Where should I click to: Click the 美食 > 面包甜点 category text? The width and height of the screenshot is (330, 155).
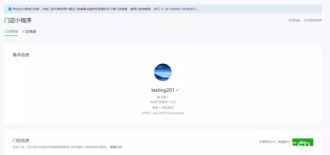[163, 107]
